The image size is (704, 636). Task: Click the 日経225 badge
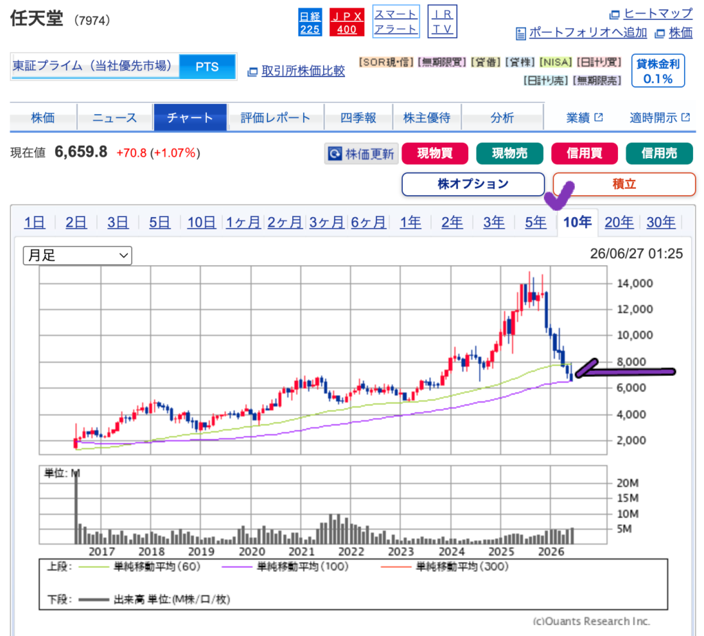point(310,23)
